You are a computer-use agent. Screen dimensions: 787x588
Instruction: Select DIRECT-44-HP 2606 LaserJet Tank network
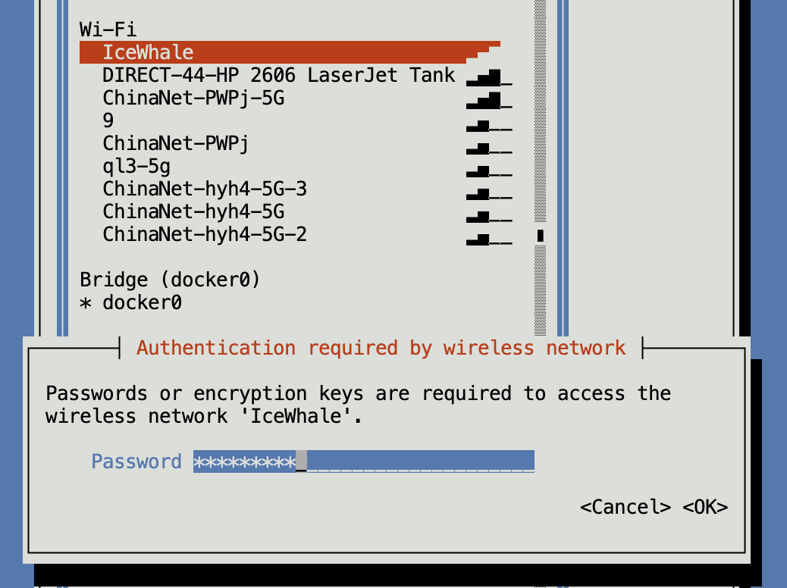(278, 75)
